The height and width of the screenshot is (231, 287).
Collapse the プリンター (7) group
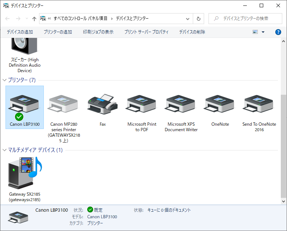coord(5,80)
